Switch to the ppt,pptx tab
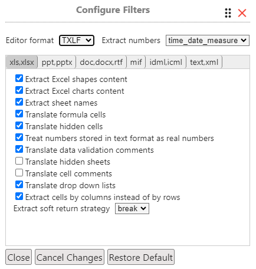 point(57,62)
